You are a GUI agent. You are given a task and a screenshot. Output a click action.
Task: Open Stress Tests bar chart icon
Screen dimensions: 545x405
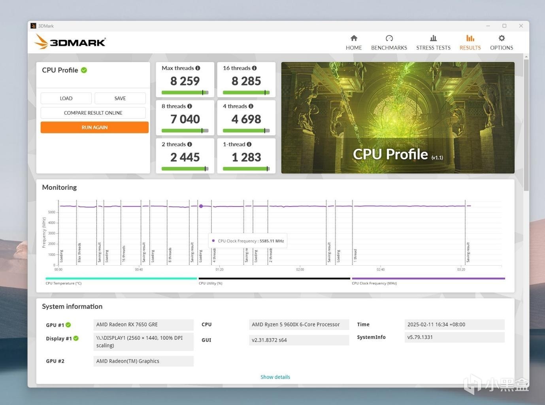pyautogui.click(x=433, y=38)
